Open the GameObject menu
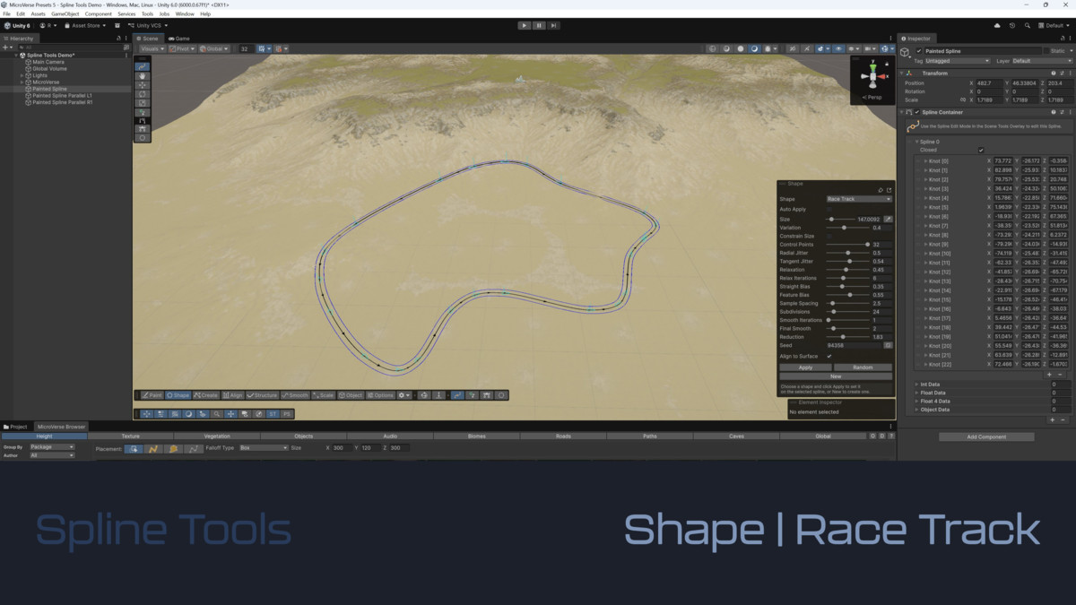The width and height of the screenshot is (1076, 605). [x=65, y=14]
